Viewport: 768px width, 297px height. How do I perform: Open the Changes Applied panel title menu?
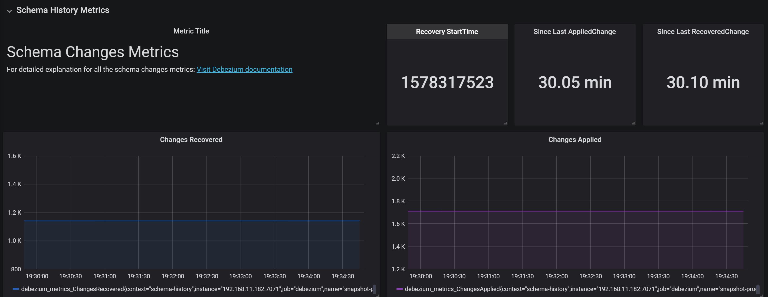[x=575, y=140]
